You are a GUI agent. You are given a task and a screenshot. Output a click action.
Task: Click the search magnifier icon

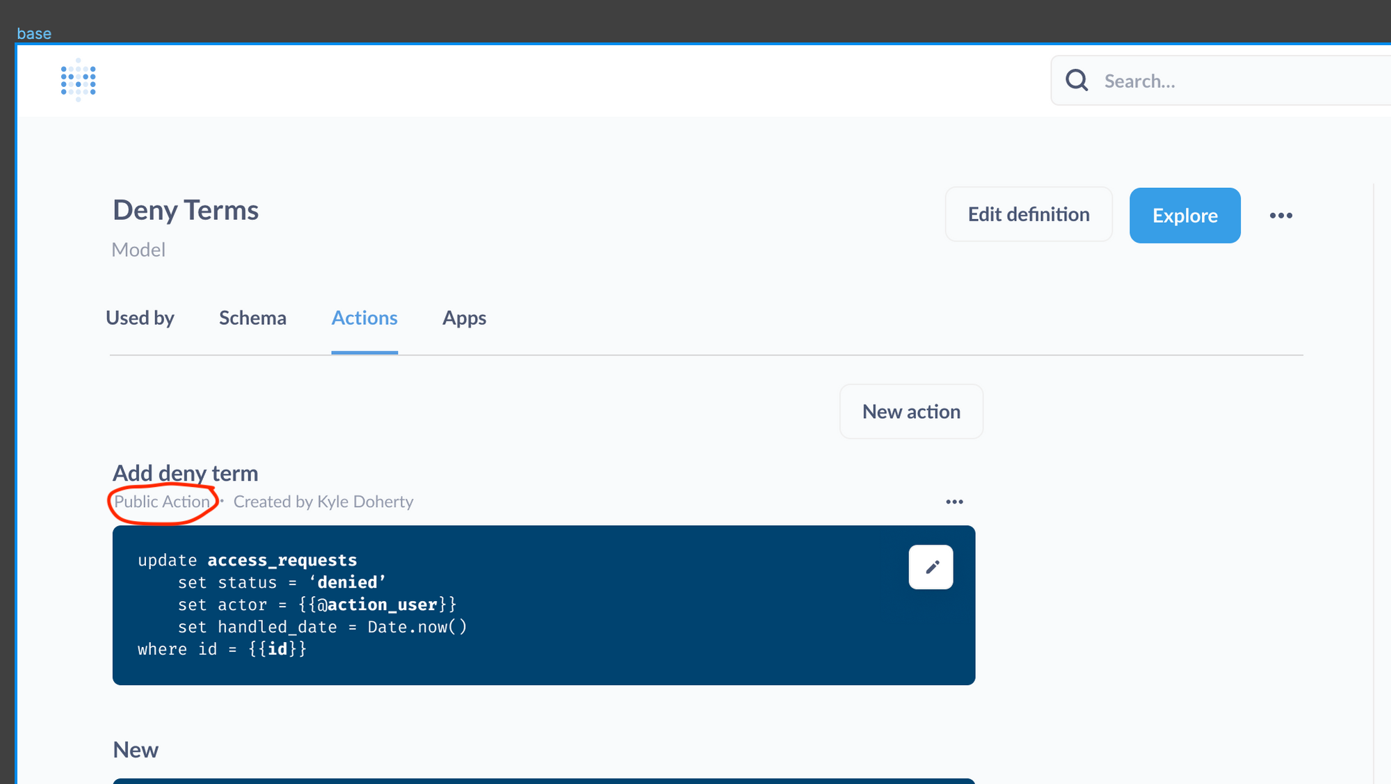1076,80
